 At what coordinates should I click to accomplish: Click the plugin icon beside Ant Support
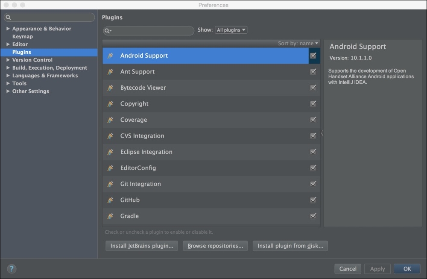point(110,72)
